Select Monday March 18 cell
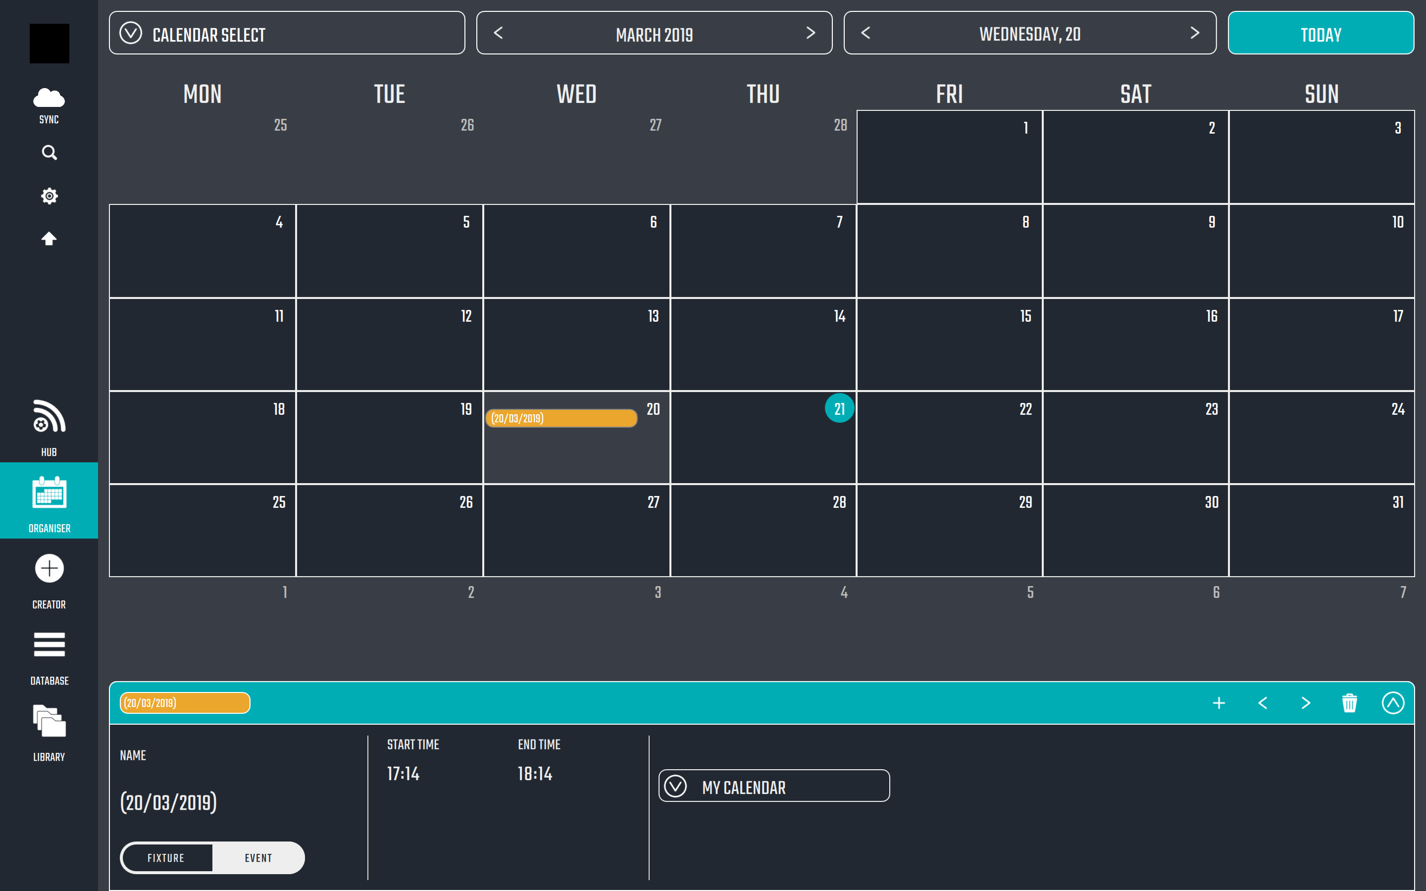This screenshot has height=891, width=1426. click(203, 438)
